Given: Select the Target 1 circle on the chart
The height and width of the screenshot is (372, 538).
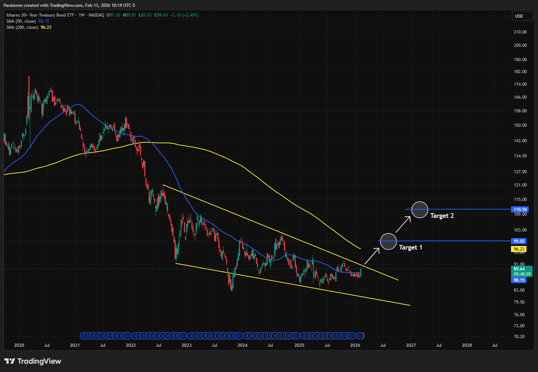Looking at the screenshot, I should pyautogui.click(x=388, y=242).
